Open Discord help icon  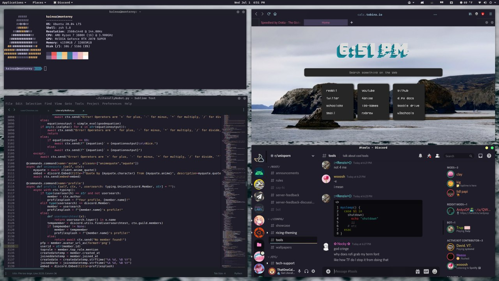tap(489, 156)
